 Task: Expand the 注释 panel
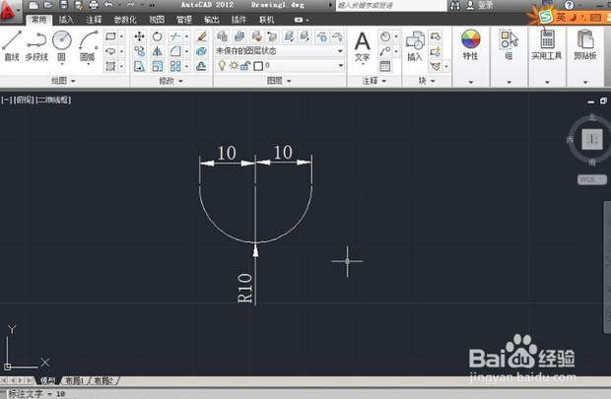coord(373,81)
